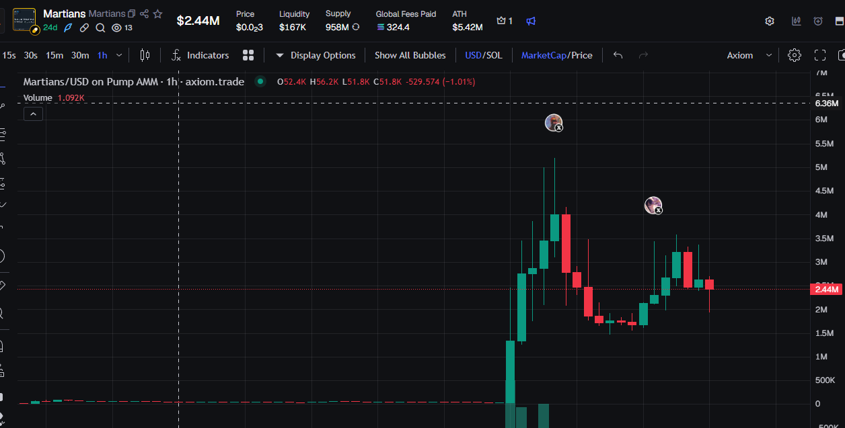Screen dimensions: 845x428
Task: Open the top-right gear settings icon
Action: click(770, 21)
